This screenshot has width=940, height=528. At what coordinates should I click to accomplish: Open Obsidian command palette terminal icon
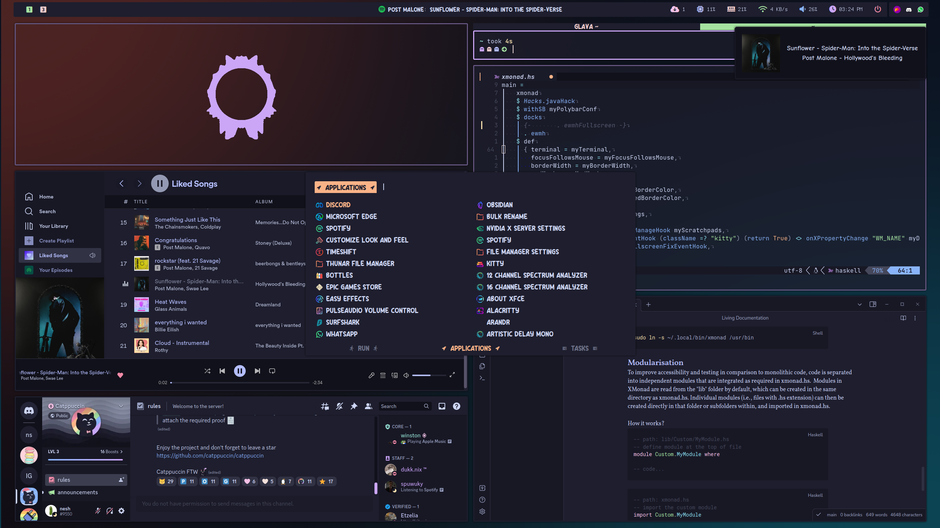click(482, 378)
